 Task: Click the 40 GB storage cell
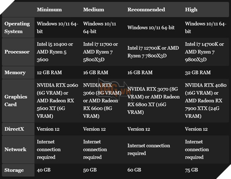click(44, 170)
